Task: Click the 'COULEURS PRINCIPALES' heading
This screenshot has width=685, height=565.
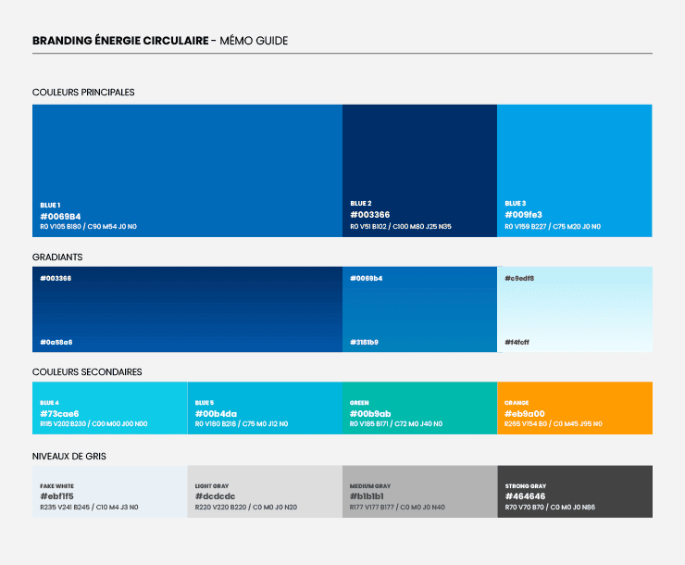Action: (83, 93)
